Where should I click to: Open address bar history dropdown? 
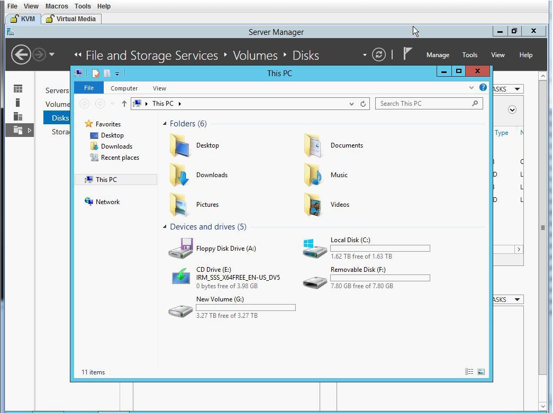351,104
